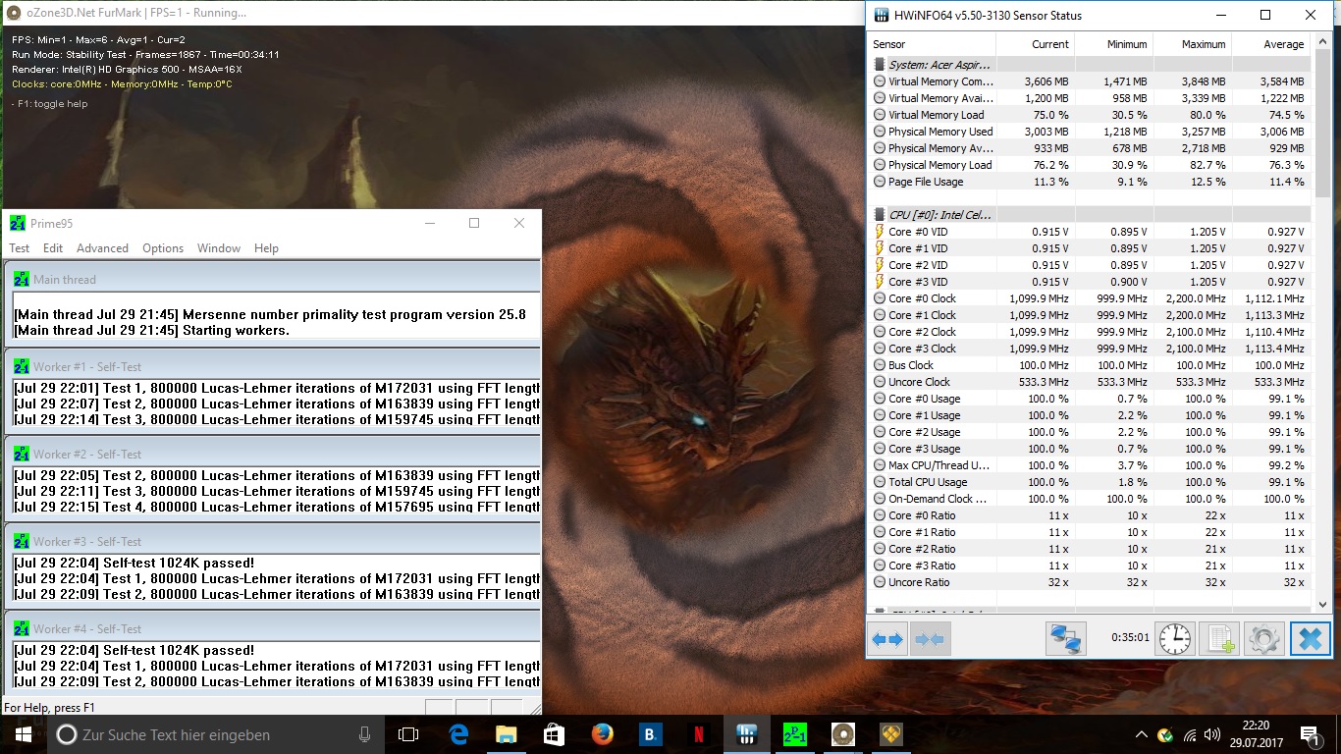
Task: Click the round icon beside Bus Clock
Action: pos(880,365)
